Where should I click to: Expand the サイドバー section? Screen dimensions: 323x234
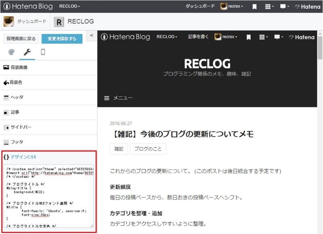48,127
